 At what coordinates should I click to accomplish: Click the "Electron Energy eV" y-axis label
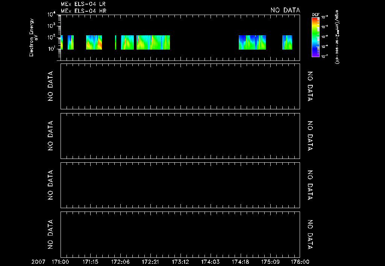33,38
